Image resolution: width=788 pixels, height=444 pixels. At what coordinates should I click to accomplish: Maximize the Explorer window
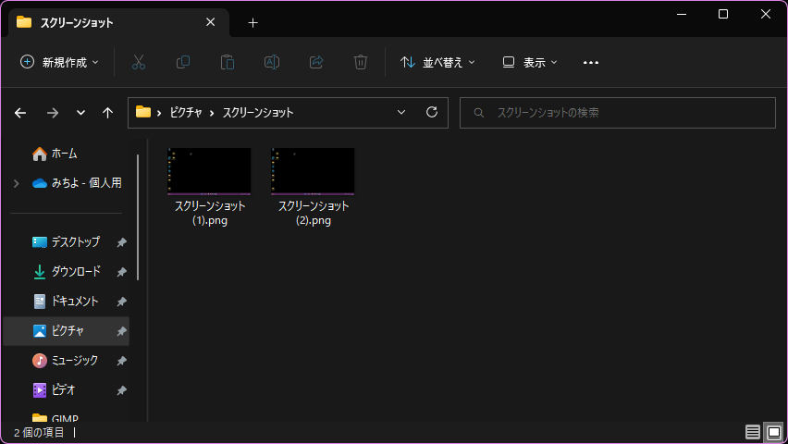(x=723, y=14)
